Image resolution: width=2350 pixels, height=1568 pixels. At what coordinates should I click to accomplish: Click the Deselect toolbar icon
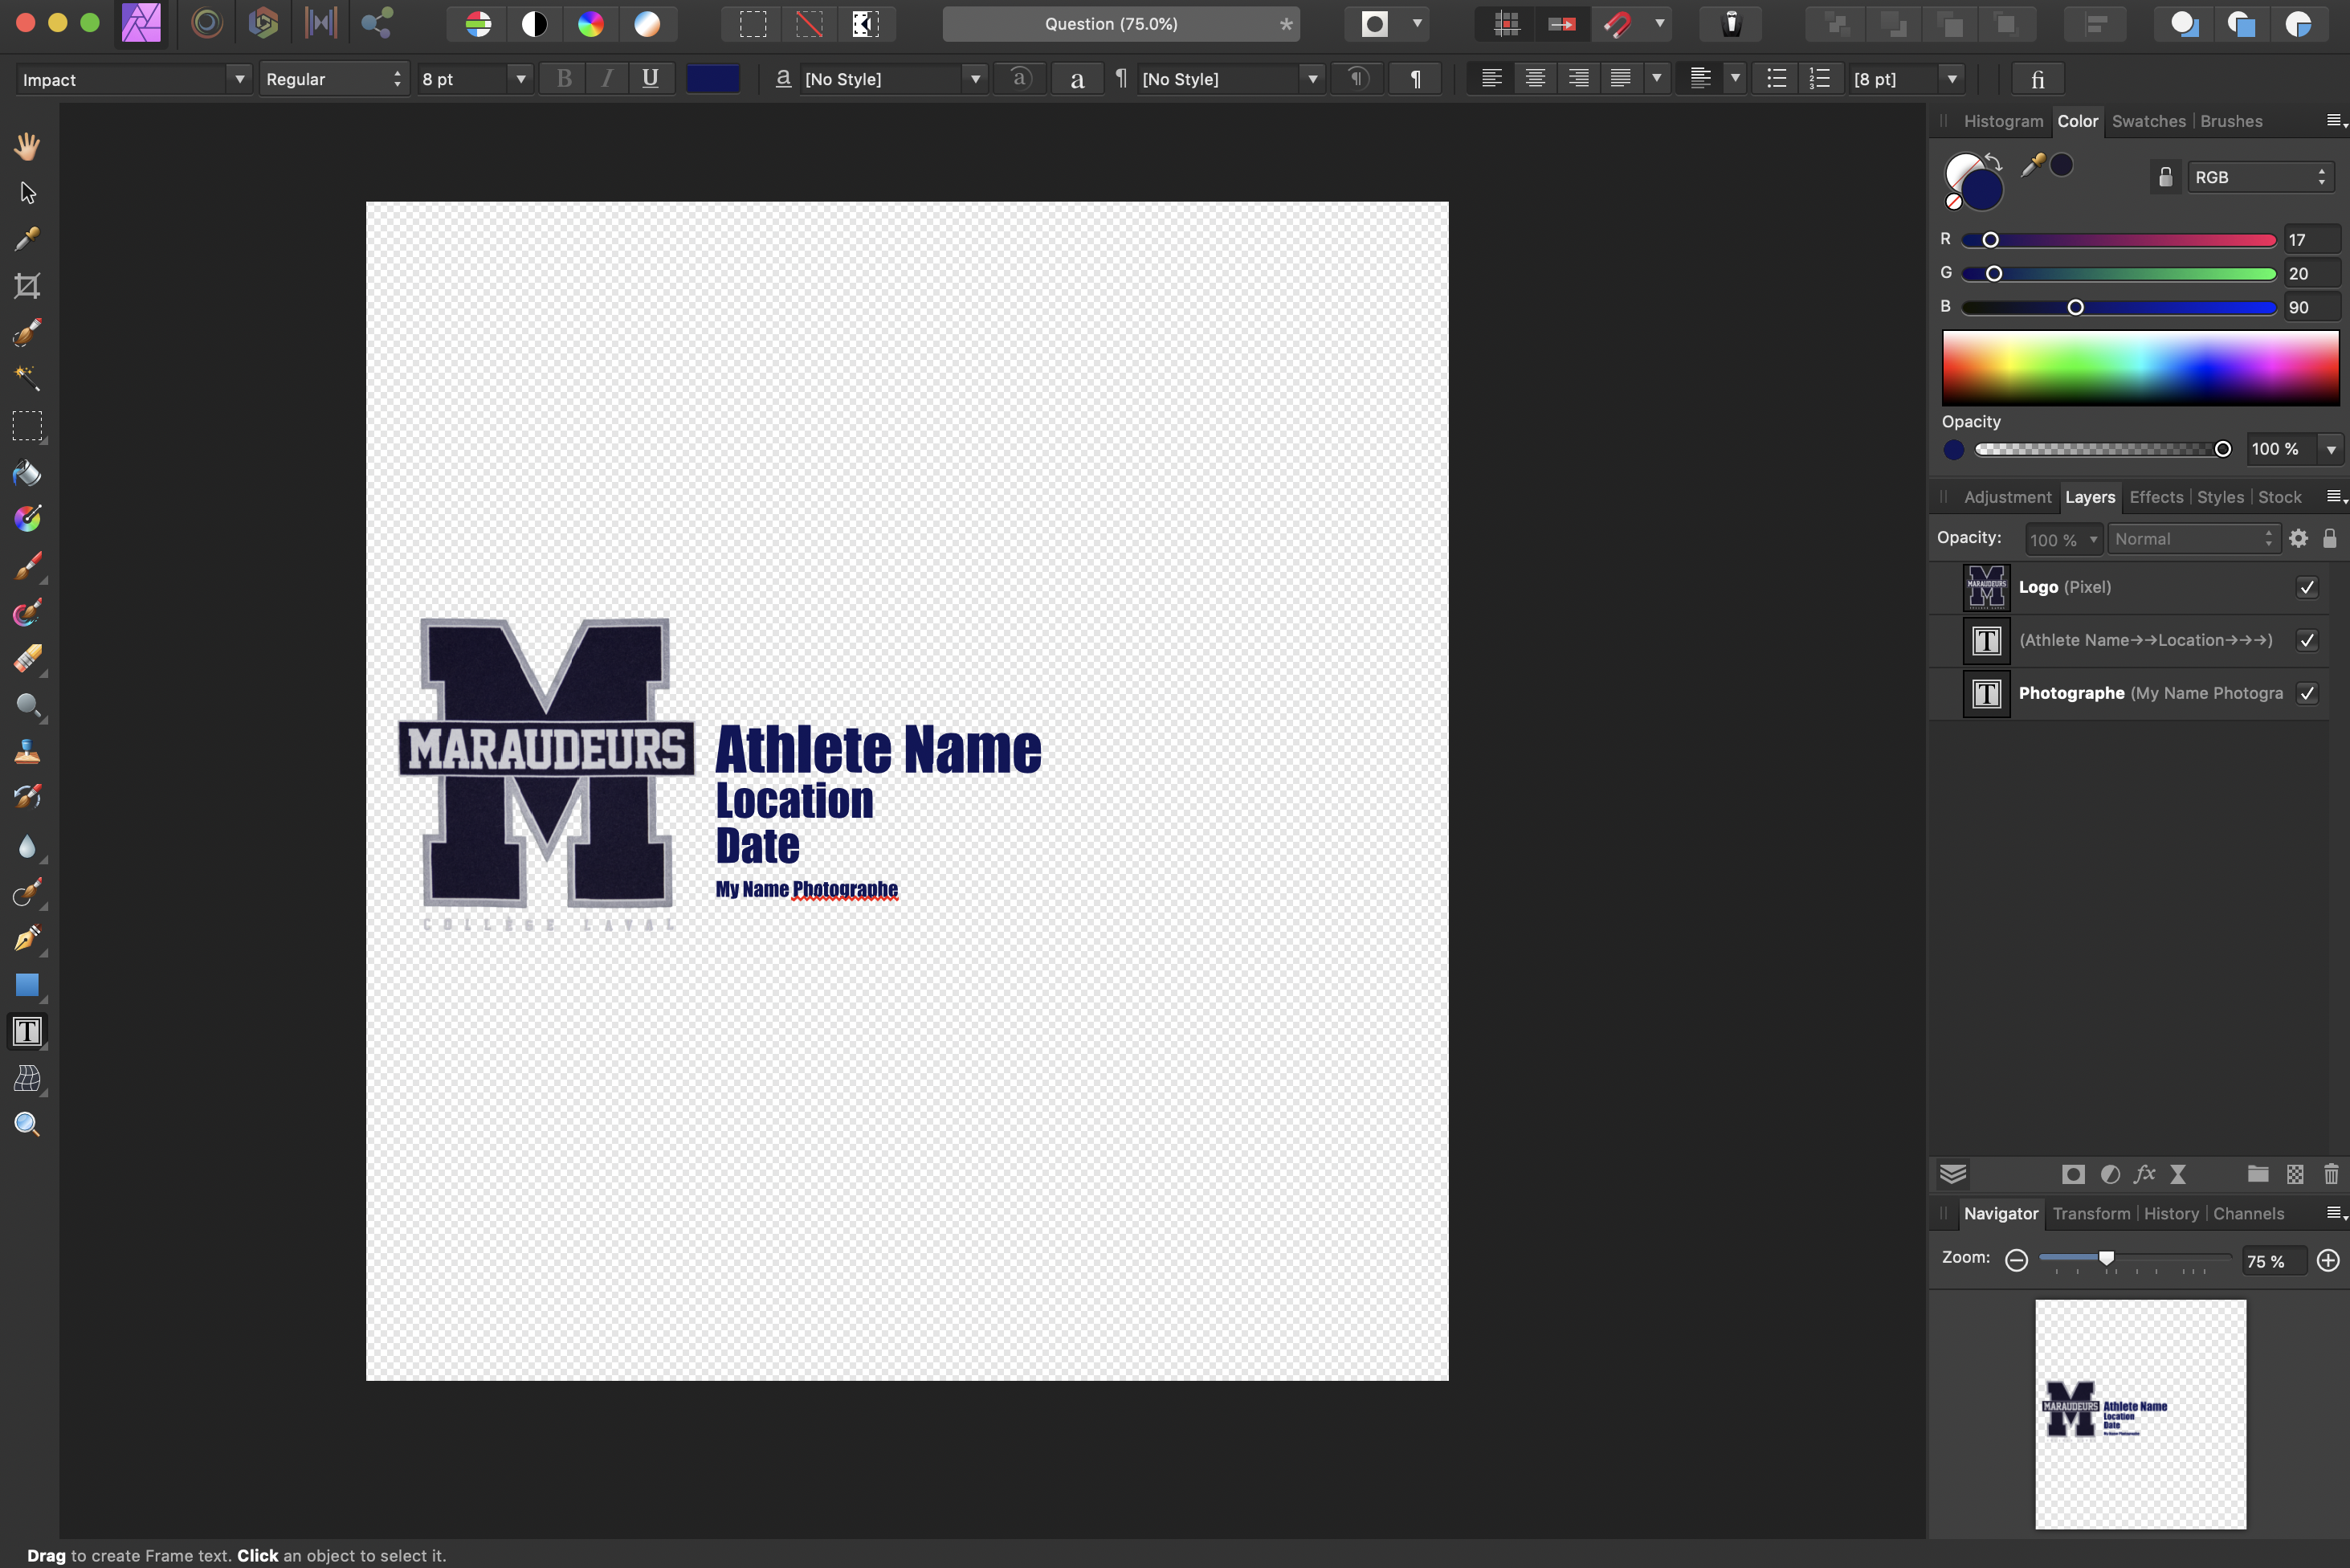tap(810, 24)
